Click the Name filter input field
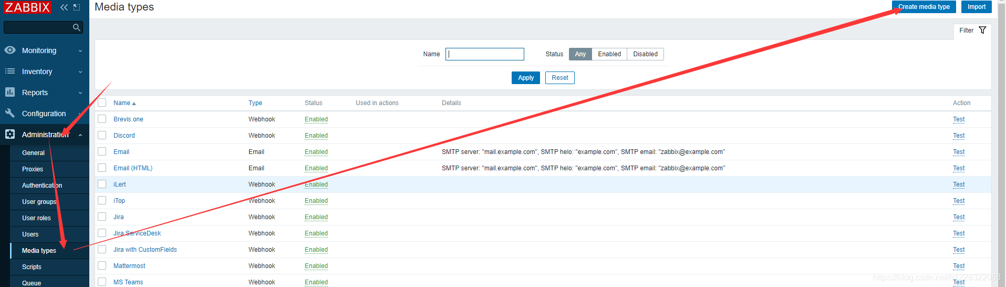This screenshot has height=287, width=1006. click(x=485, y=54)
